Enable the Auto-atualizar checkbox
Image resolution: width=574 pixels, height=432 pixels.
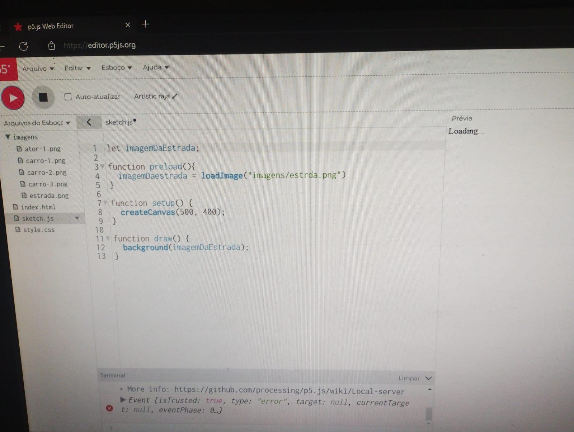[x=68, y=97]
